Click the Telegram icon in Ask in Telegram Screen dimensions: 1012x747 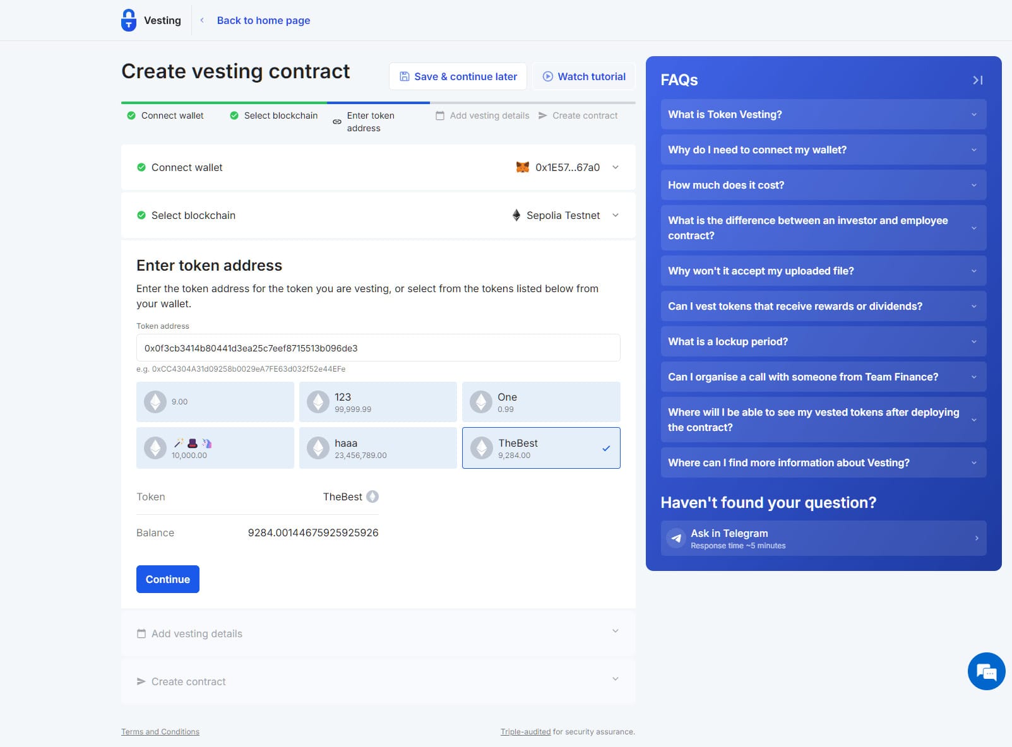(x=676, y=538)
